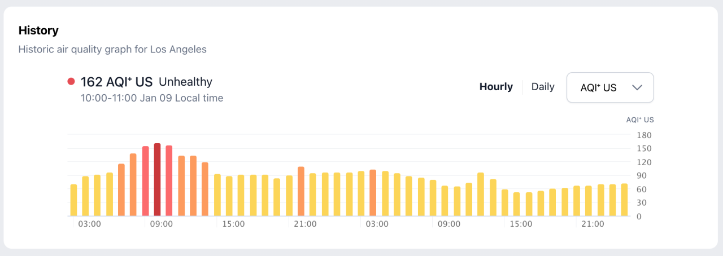Image resolution: width=723 pixels, height=256 pixels.
Task: Click the chevron arrow in the AQI⁺ US selector
Action: (637, 87)
